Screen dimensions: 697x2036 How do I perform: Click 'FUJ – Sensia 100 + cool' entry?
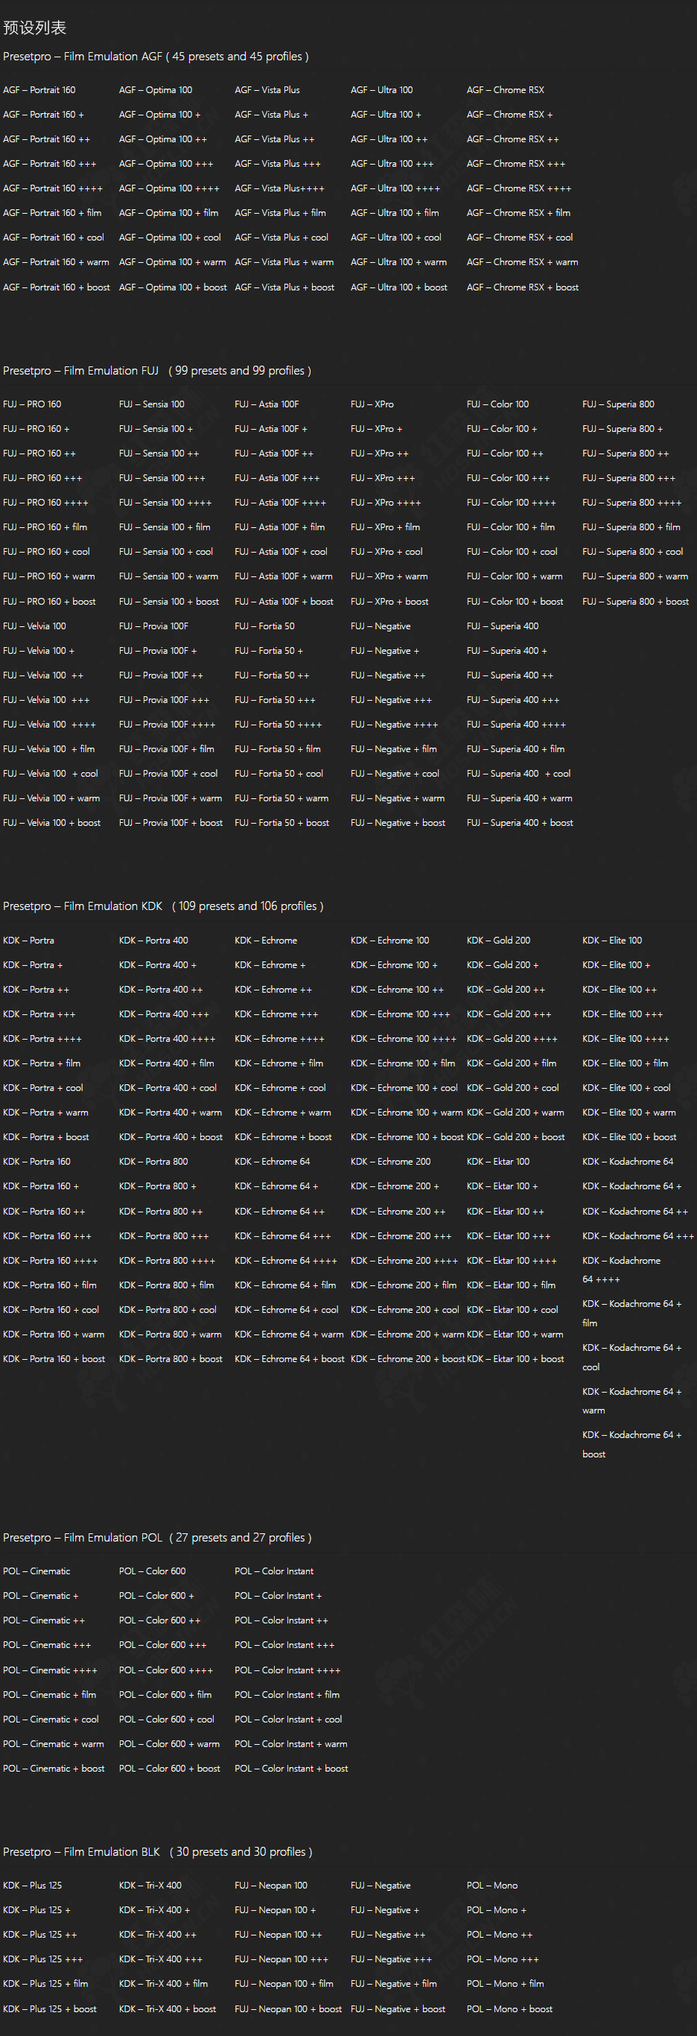pyautogui.click(x=166, y=552)
